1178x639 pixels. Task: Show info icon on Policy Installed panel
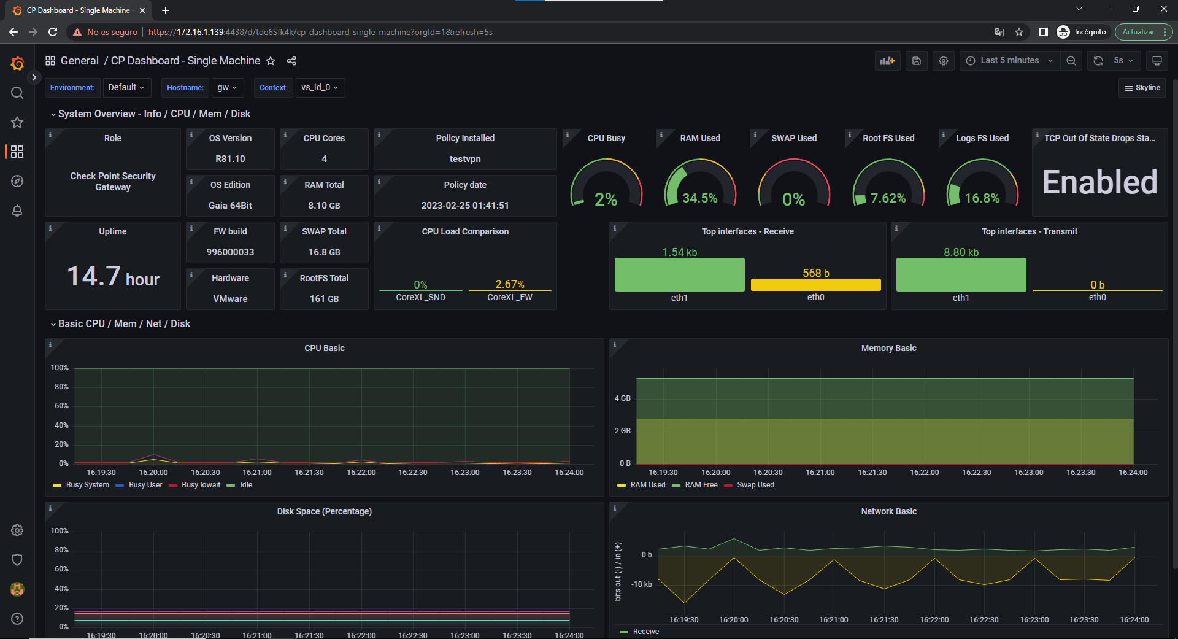(x=379, y=134)
